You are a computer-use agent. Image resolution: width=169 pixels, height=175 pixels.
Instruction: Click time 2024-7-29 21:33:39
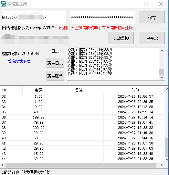coord(135,159)
